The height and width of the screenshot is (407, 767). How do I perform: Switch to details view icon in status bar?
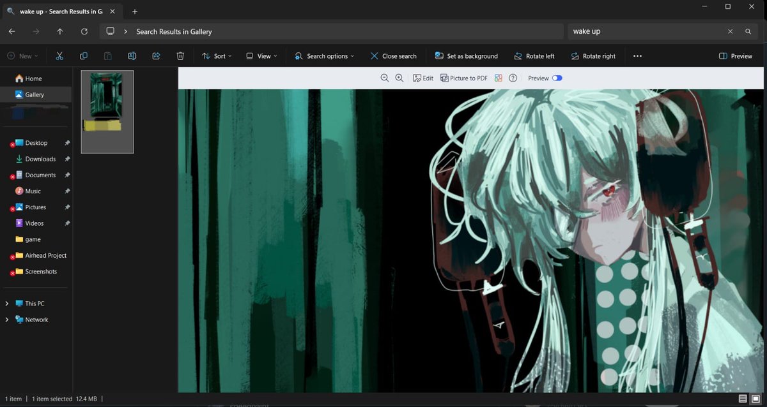pyautogui.click(x=743, y=399)
